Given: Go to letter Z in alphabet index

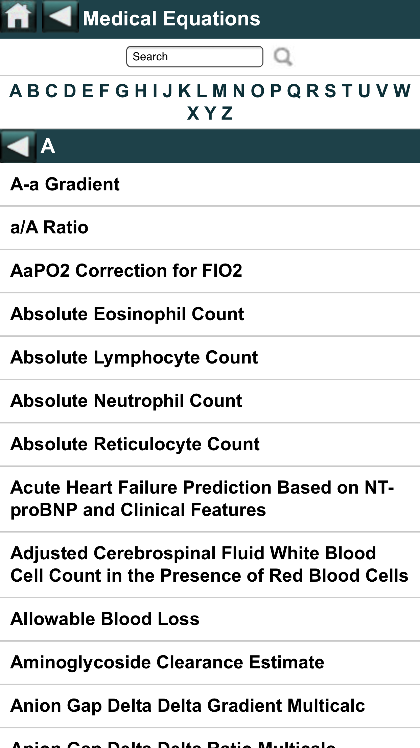Looking at the screenshot, I should 227,113.
